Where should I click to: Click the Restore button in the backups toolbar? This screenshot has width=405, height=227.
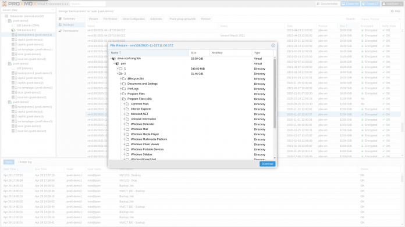93,19
